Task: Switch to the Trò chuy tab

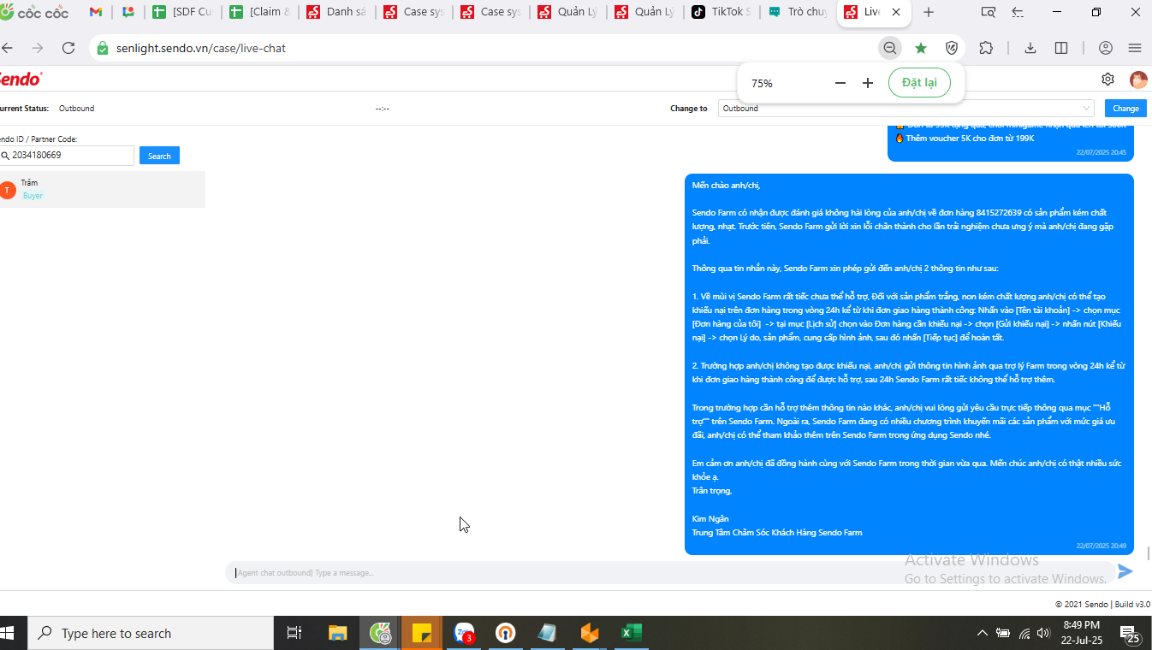Action: click(x=798, y=12)
